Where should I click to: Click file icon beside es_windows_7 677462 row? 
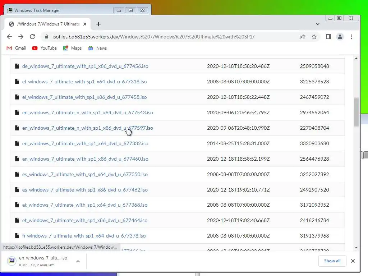point(17,190)
